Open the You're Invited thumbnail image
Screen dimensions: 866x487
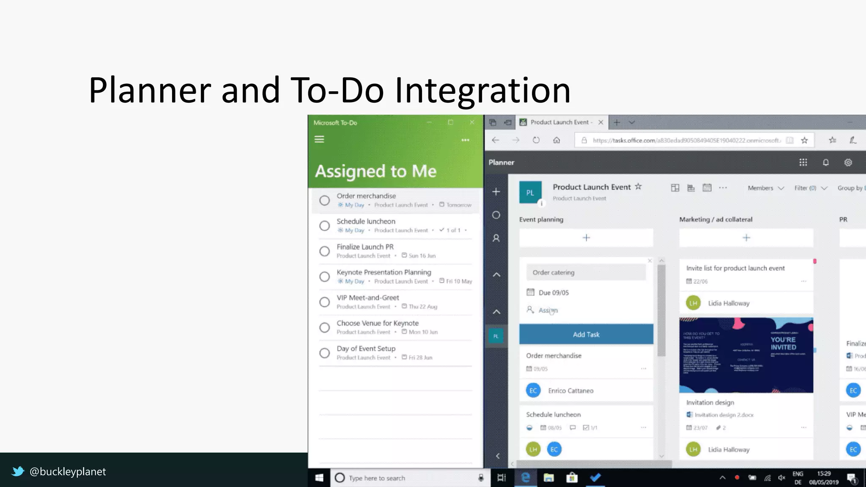[x=746, y=355]
